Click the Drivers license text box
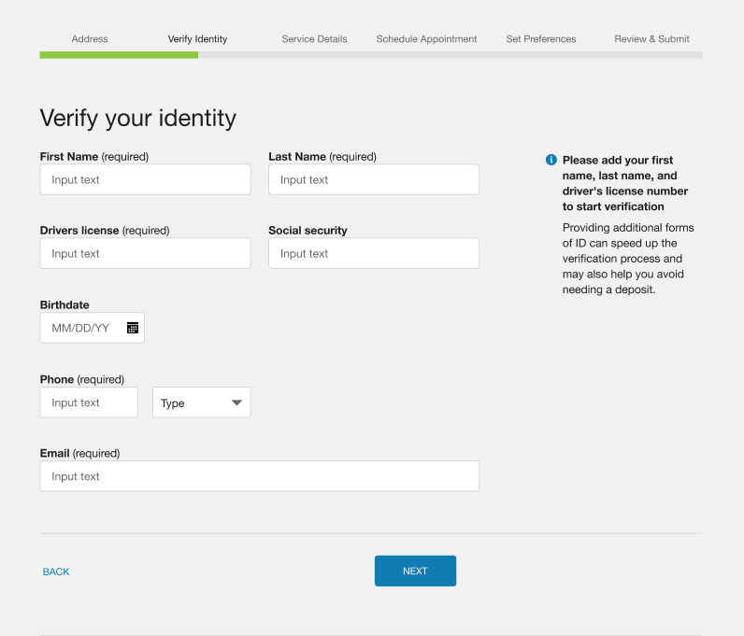744x636 pixels. pos(145,253)
